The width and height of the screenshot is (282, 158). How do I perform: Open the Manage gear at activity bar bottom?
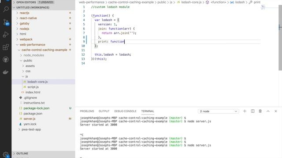point(6,154)
